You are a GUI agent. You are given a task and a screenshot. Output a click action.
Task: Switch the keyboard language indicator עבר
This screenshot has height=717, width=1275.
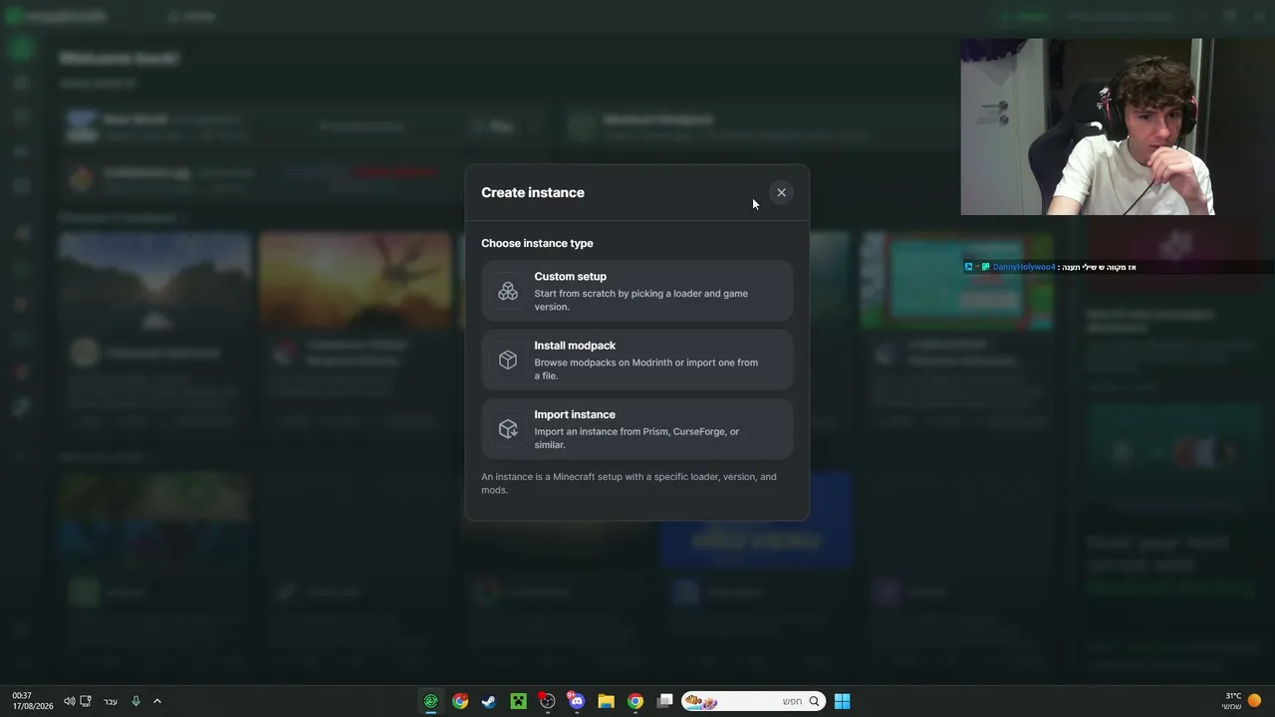[111, 701]
